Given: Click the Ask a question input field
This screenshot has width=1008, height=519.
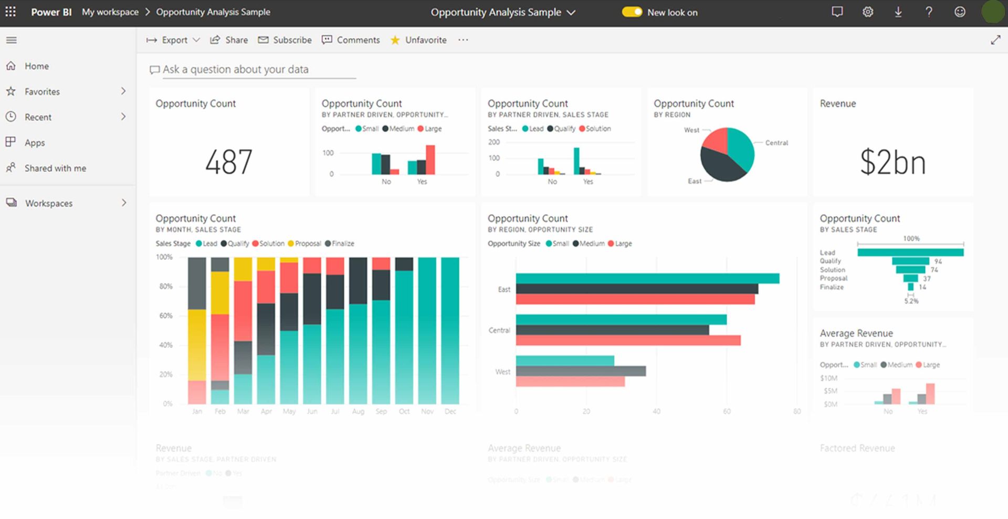Looking at the screenshot, I should [x=257, y=69].
